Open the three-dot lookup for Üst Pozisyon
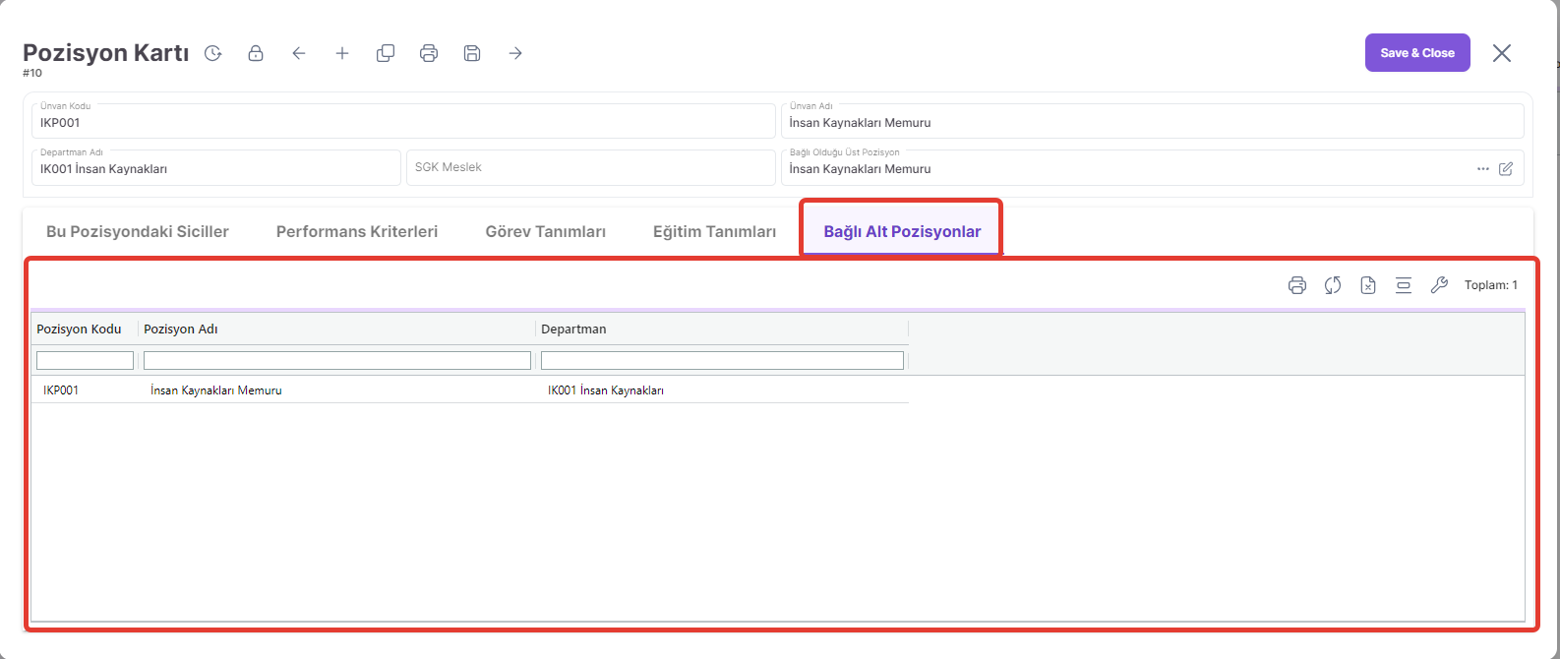 click(x=1483, y=169)
